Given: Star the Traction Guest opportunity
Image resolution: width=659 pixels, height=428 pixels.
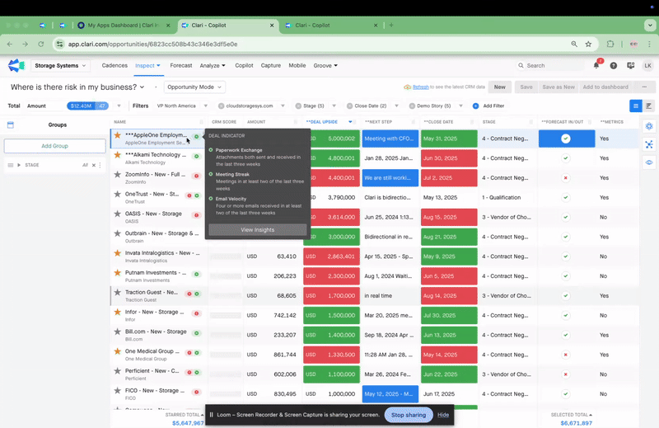Looking at the screenshot, I should pos(118,292).
